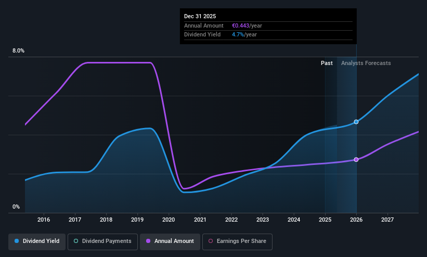The image size is (427, 257).
Task: Click the 2027 x-axis label
Action: [387, 220]
